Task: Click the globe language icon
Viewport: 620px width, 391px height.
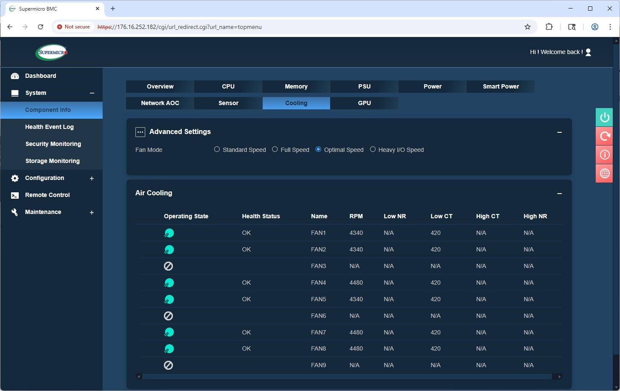Action: (604, 174)
